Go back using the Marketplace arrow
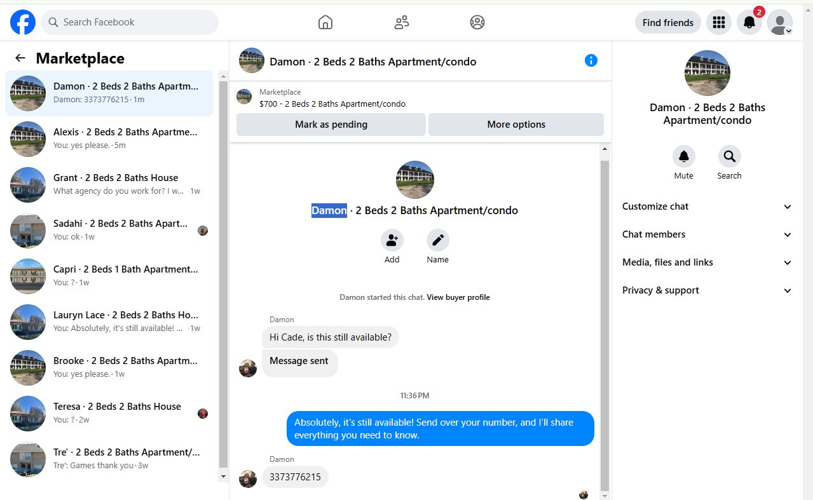The height and width of the screenshot is (500, 813). click(20, 58)
